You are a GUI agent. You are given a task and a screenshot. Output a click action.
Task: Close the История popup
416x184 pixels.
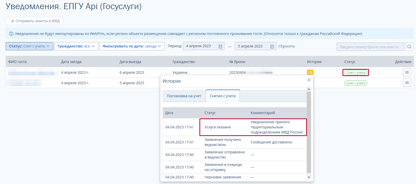[309, 80]
